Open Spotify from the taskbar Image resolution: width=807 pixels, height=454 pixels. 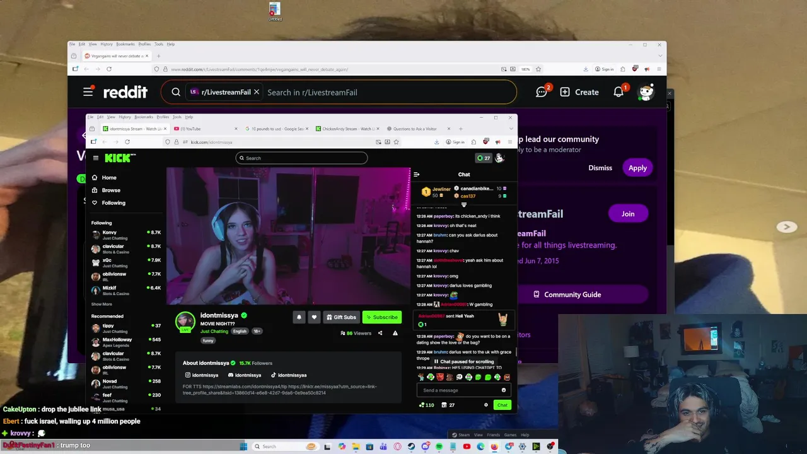point(439,446)
